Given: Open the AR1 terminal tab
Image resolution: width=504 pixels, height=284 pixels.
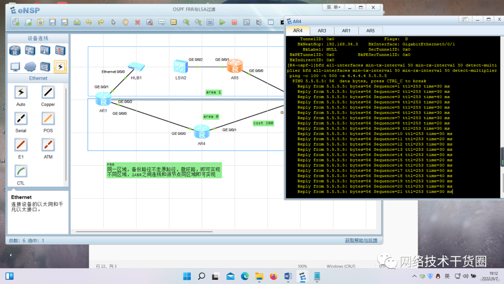Looking at the screenshot, I should click(346, 30).
